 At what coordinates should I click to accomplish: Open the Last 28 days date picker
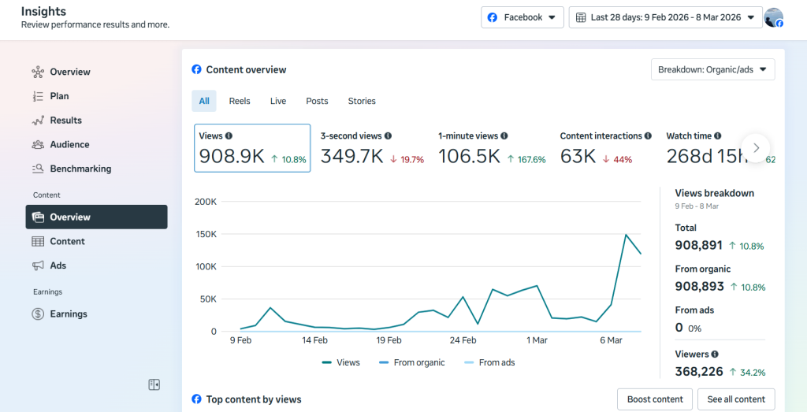tap(665, 17)
